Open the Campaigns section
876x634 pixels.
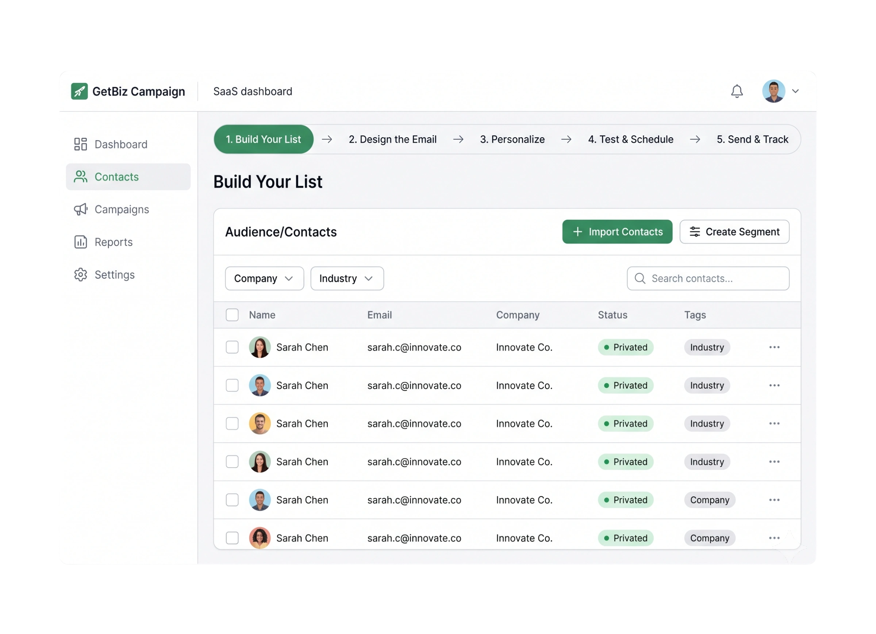[128, 210]
